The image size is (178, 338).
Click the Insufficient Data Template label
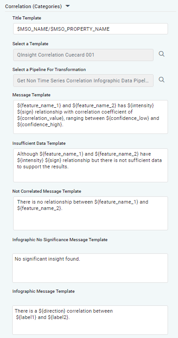[39, 143]
